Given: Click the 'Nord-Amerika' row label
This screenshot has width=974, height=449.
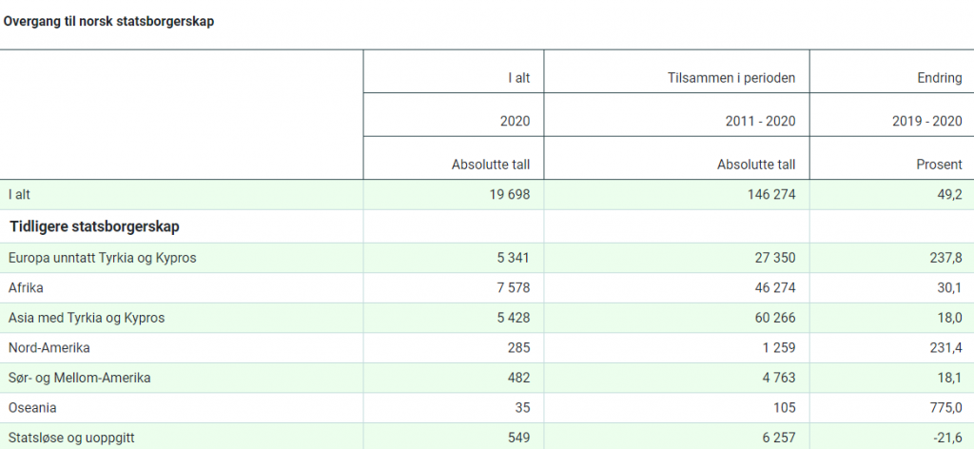Looking at the screenshot, I should coord(49,348).
